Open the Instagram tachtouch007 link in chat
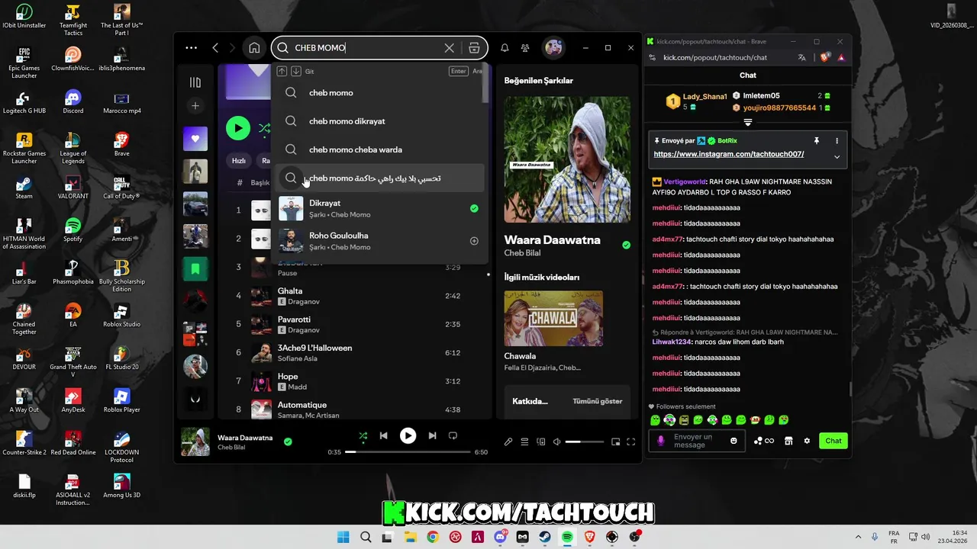Viewport: 977px width, 549px height. click(729, 154)
